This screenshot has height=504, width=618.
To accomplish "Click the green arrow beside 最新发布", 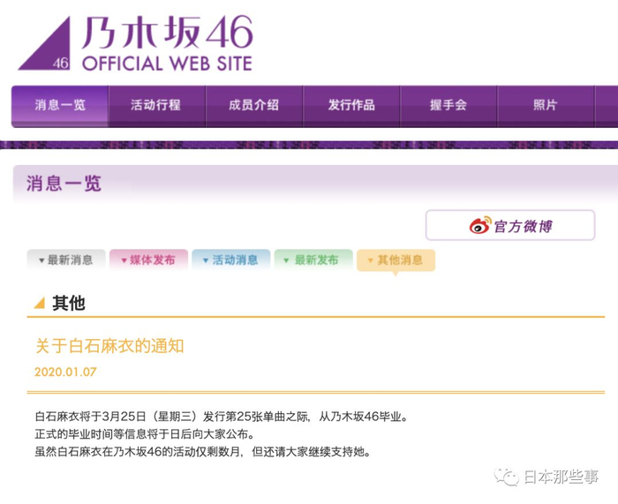I will [287, 260].
